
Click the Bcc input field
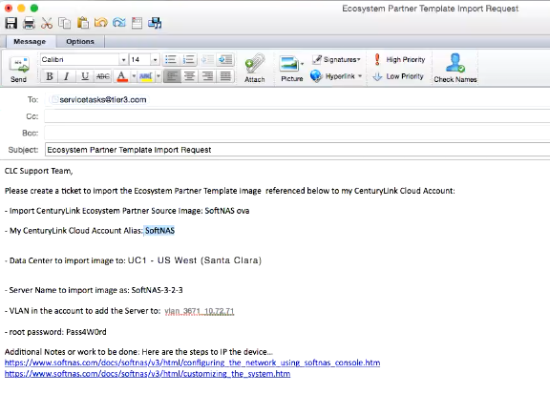click(297, 134)
